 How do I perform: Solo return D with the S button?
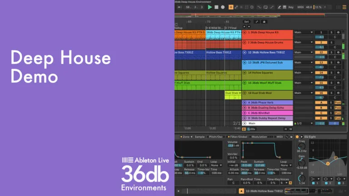click(x=331, y=118)
